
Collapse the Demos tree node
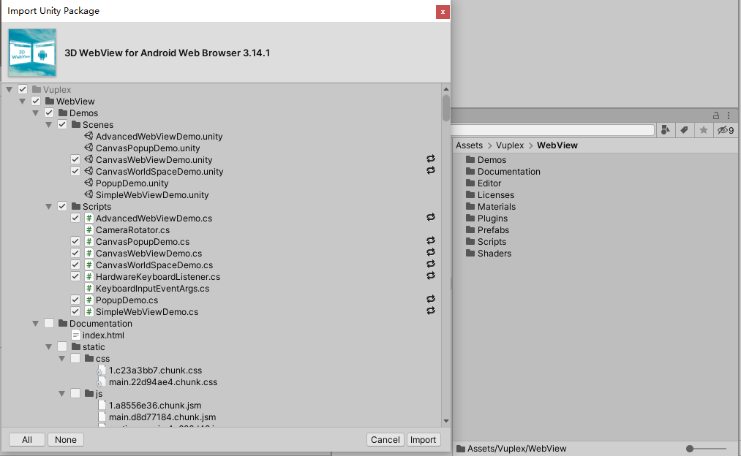coord(35,113)
